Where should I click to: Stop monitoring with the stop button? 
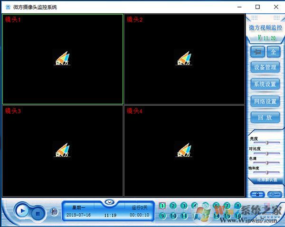click(x=38, y=214)
